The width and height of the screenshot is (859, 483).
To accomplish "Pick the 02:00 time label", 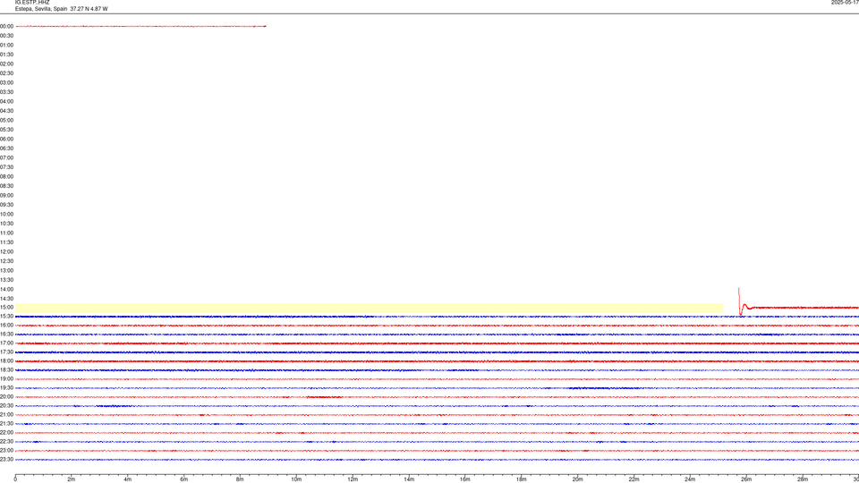I will click(x=6, y=64).
